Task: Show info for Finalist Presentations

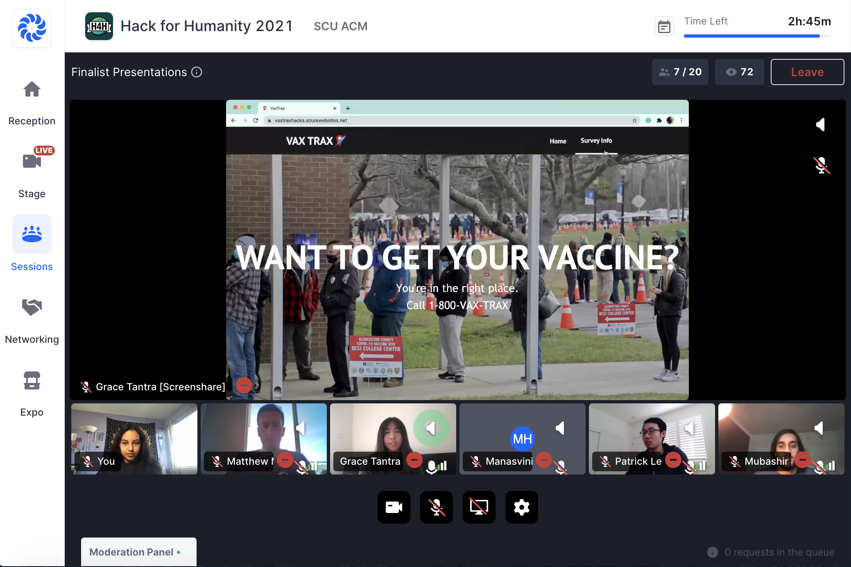Action: point(197,72)
